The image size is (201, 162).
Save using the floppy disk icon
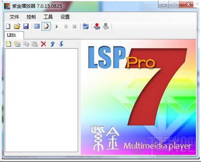point(26,26)
